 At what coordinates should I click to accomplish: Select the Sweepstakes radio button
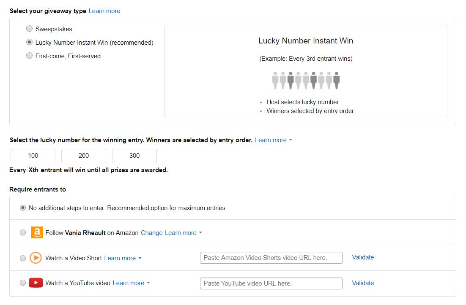pyautogui.click(x=29, y=29)
